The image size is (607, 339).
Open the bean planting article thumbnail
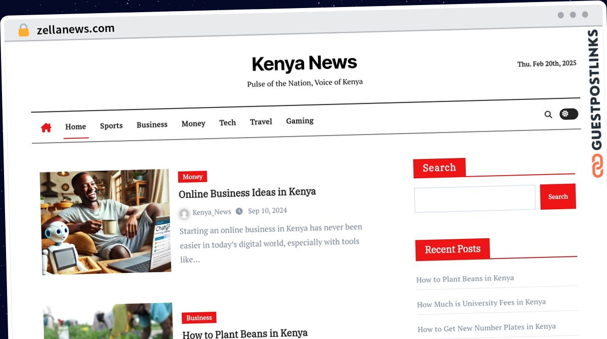point(108,321)
